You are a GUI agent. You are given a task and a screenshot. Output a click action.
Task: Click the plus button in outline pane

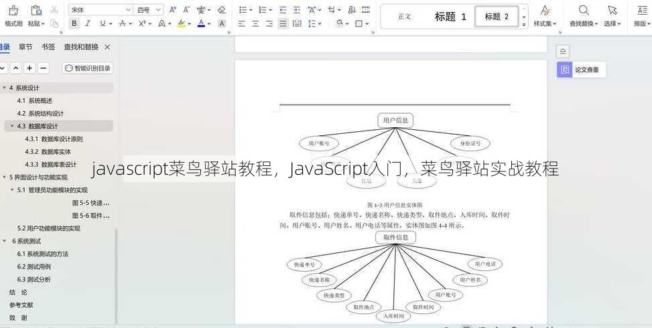(29, 68)
